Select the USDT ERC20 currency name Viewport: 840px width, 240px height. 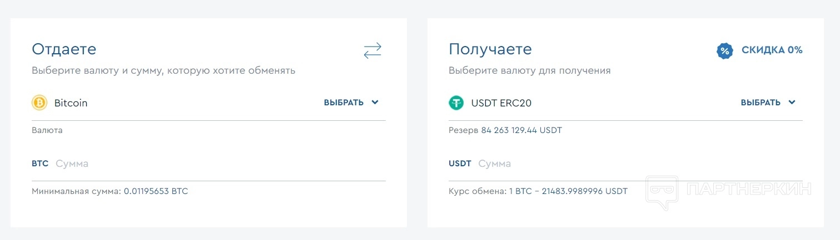tap(501, 103)
